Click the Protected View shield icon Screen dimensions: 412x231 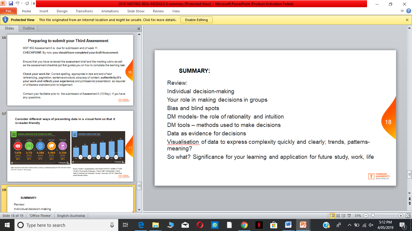pyautogui.click(x=5, y=20)
